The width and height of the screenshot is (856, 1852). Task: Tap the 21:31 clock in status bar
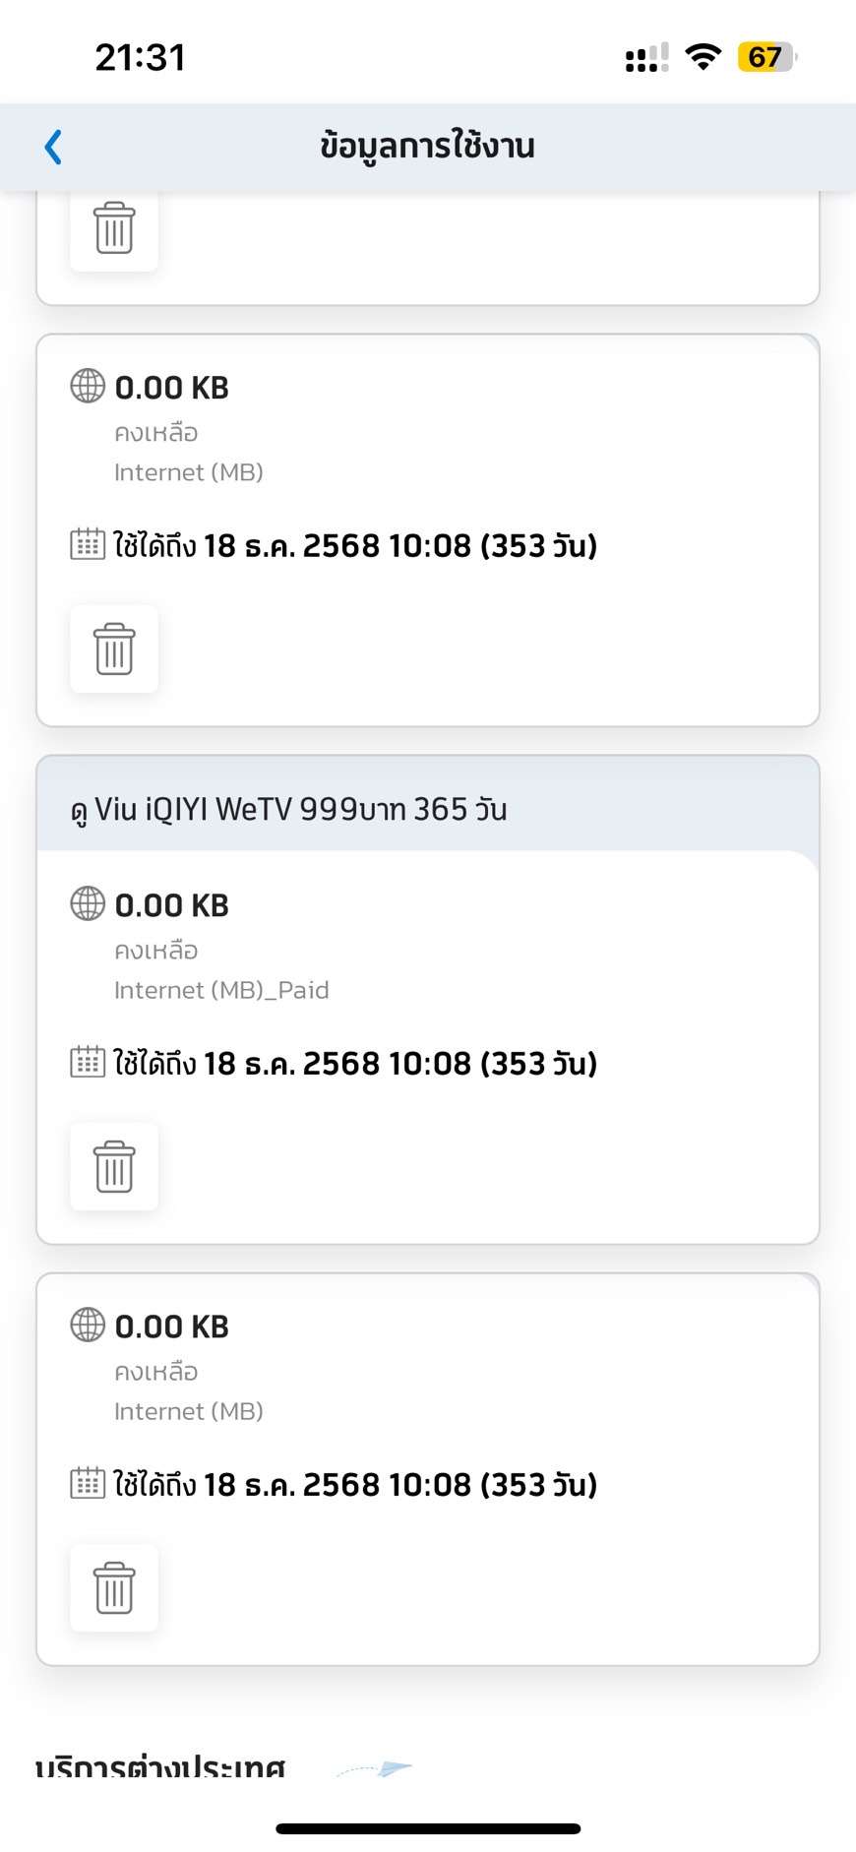(x=140, y=57)
